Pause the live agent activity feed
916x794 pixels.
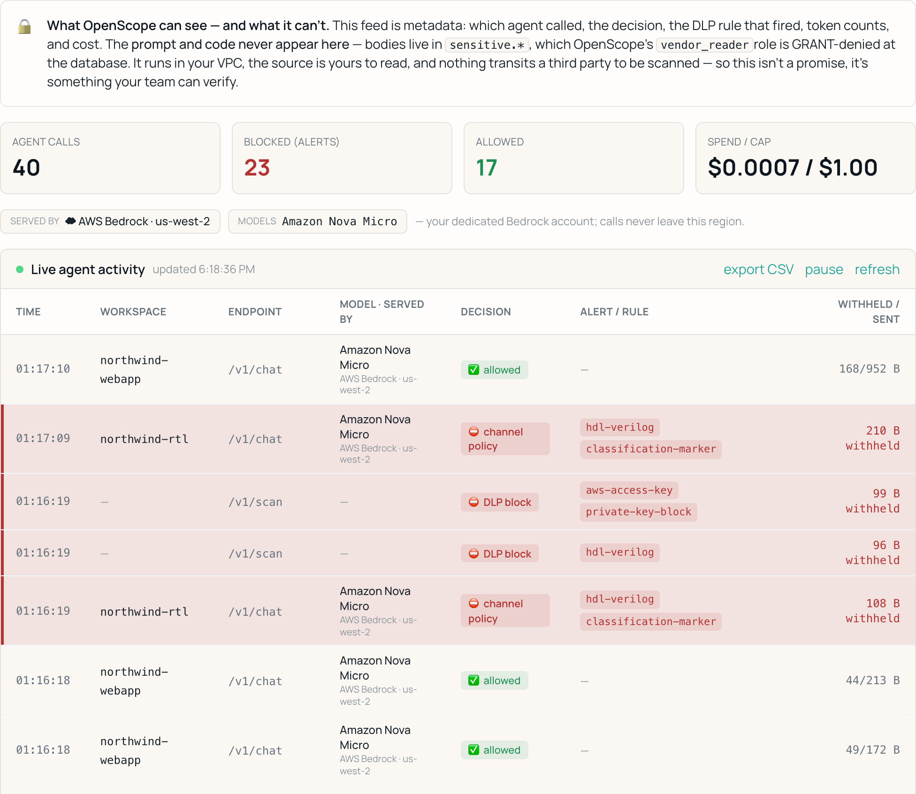coord(824,269)
